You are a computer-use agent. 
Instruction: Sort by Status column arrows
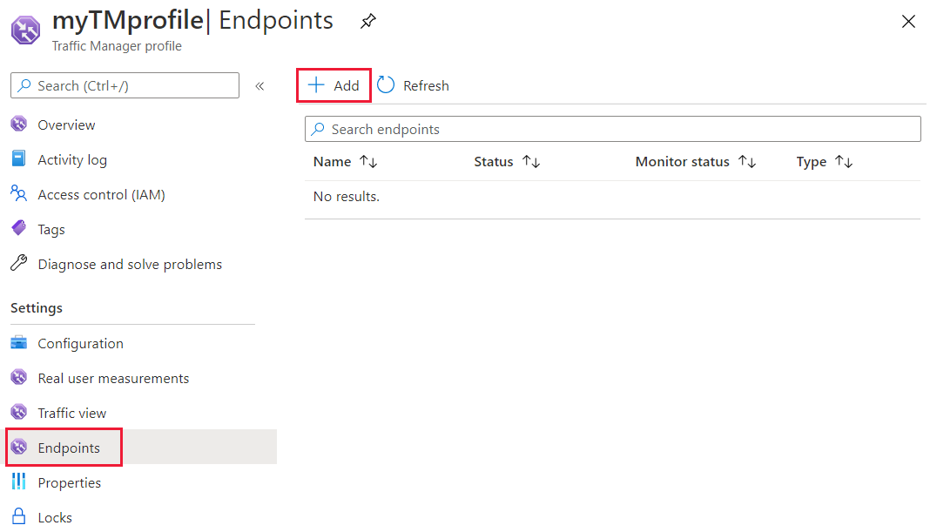coord(531,162)
